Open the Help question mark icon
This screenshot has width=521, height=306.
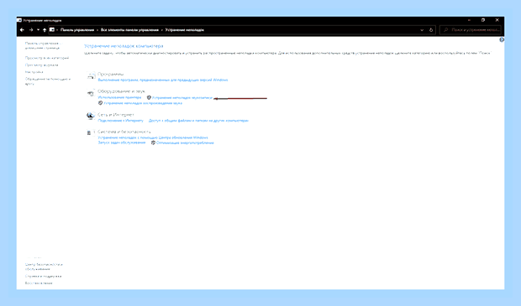pos(502,39)
